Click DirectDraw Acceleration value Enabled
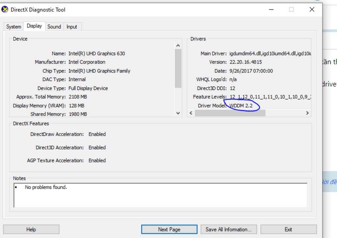Viewport: 337px width, 238px height. point(97,134)
